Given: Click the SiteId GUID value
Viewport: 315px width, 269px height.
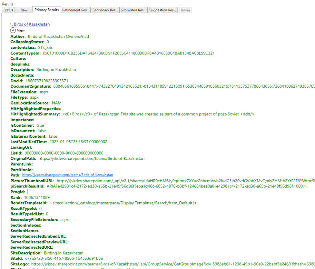Looking at the screenshot, I should tap(64, 258).
